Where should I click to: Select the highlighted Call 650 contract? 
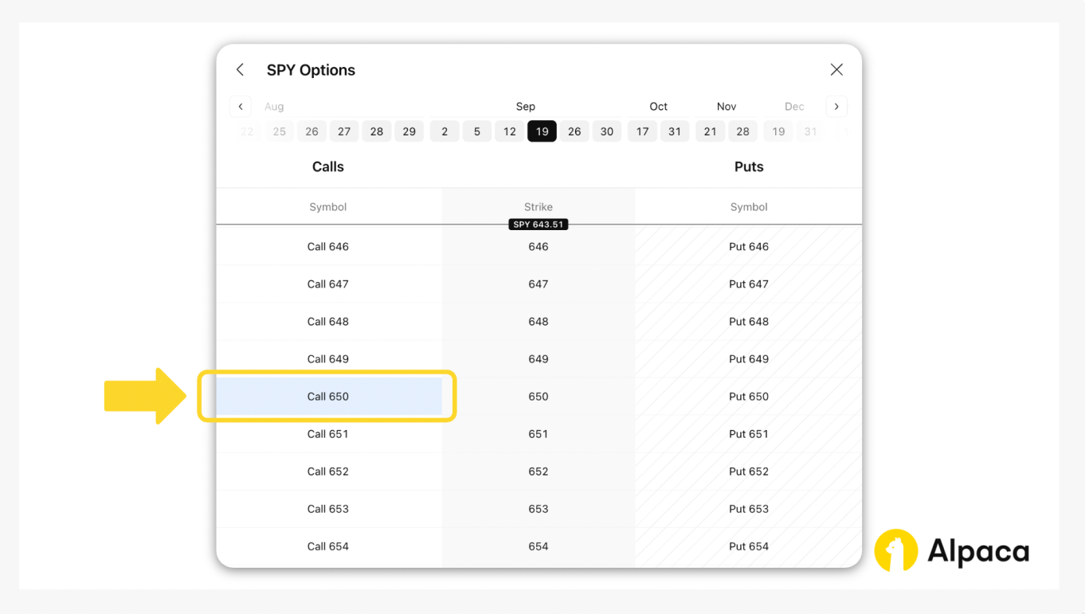[327, 396]
